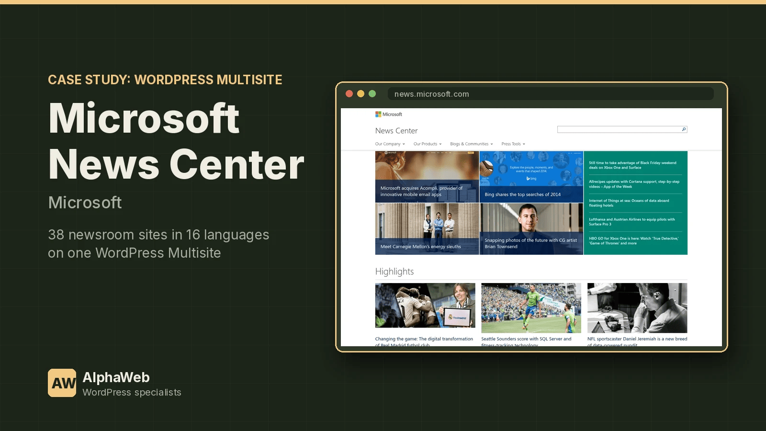The image size is (766, 431).
Task: Open Changing the game Real Madrid article link
Action: pos(424,341)
